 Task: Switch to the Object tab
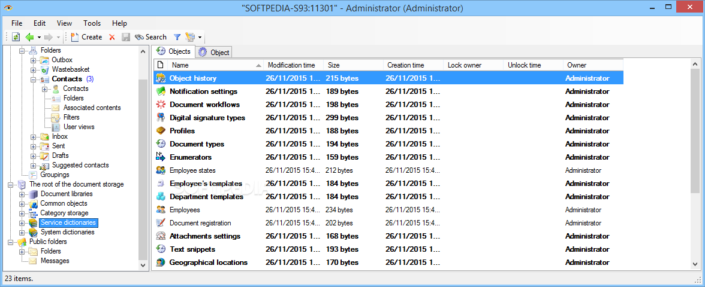coord(213,53)
